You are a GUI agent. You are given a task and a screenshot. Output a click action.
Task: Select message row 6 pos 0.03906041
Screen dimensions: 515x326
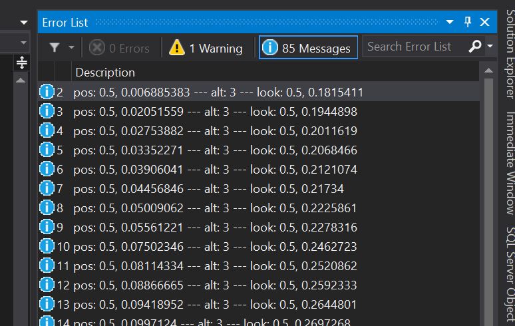tap(259, 170)
